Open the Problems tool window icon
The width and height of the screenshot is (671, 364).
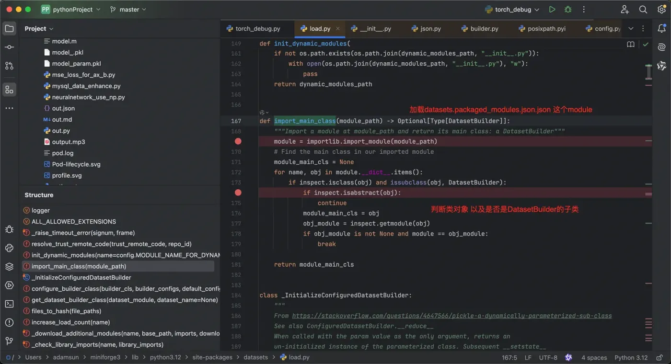(x=9, y=322)
